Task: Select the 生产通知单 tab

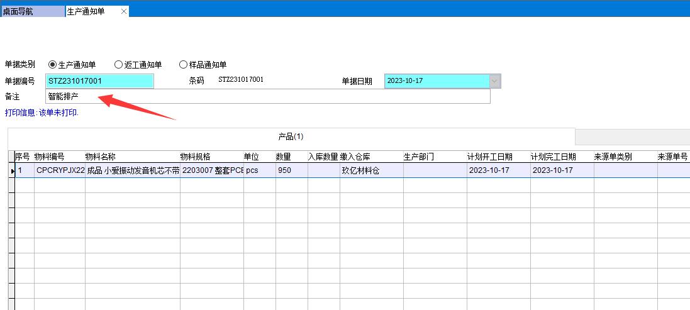Action: pyautogui.click(x=88, y=11)
